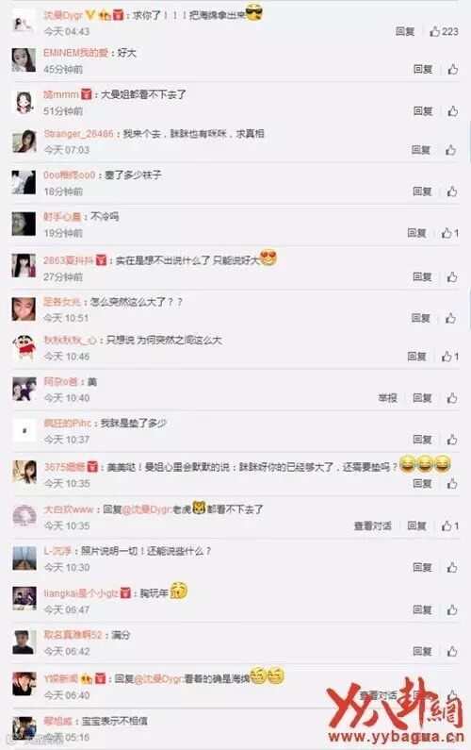Like the comment posted 18分钟前

pyautogui.click(x=452, y=192)
